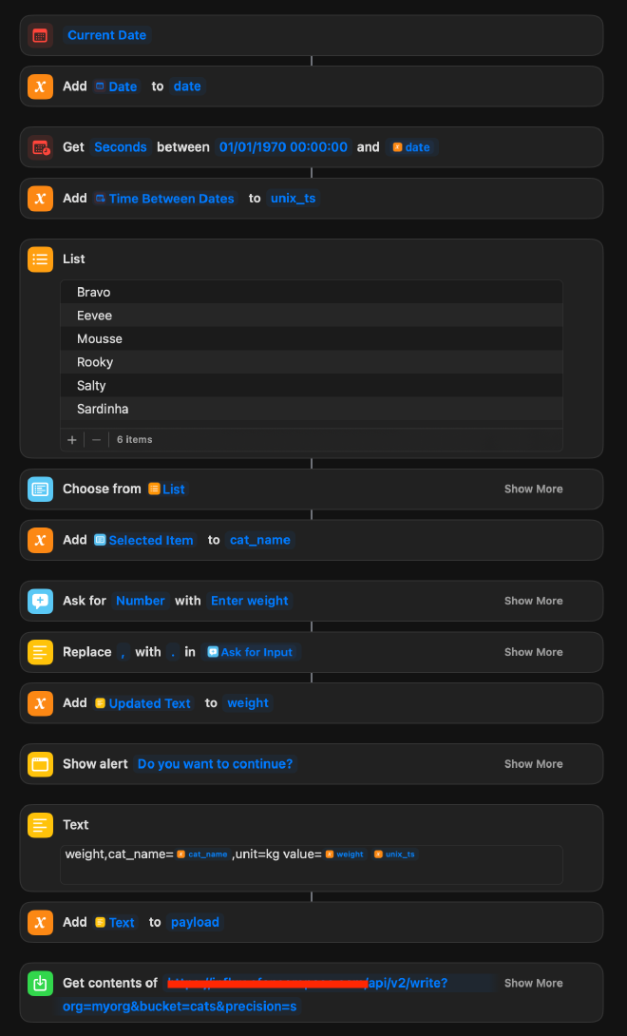The image size is (627, 1036).
Task: Click the Get contents of URL icon
Action: pyautogui.click(x=40, y=984)
